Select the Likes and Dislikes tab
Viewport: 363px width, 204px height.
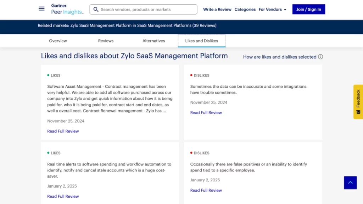point(202,41)
